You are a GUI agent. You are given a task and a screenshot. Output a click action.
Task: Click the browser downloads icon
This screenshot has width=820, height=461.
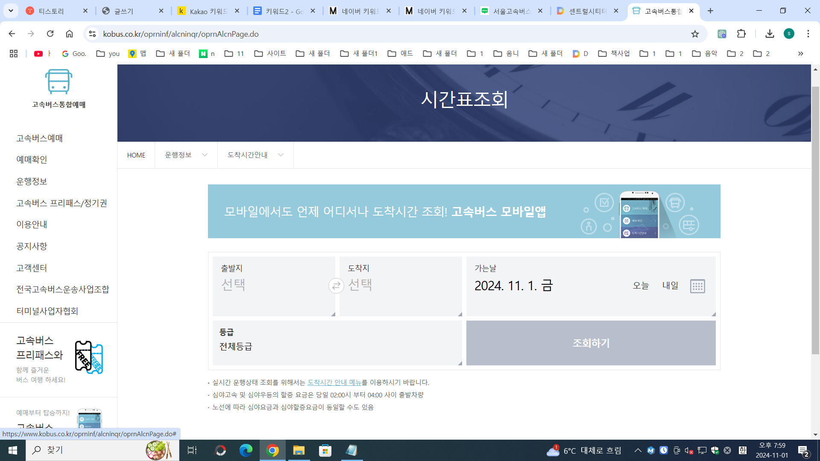click(770, 34)
